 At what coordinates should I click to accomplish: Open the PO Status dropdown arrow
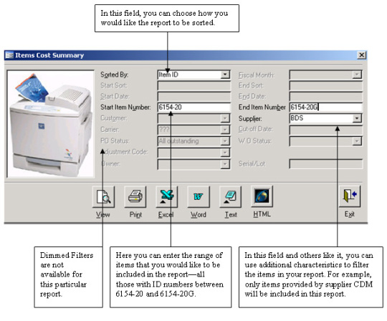point(225,141)
